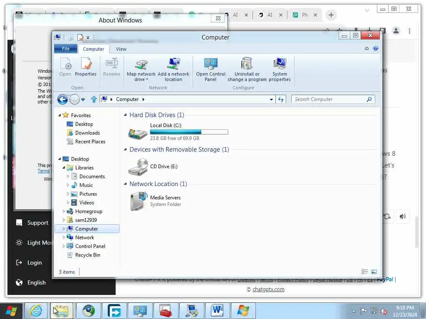Viewport: 426px width, 319px height.
Task: Open Control Panel from the ribbon
Action: click(211, 69)
